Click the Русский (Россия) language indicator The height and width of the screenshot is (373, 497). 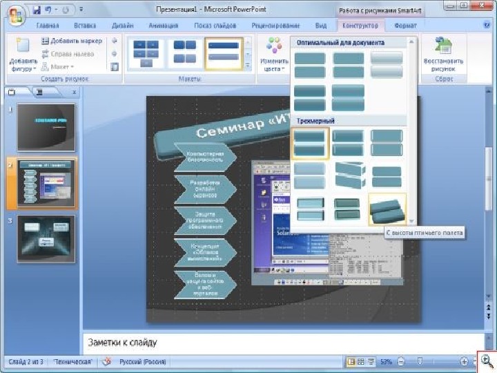[143, 361]
